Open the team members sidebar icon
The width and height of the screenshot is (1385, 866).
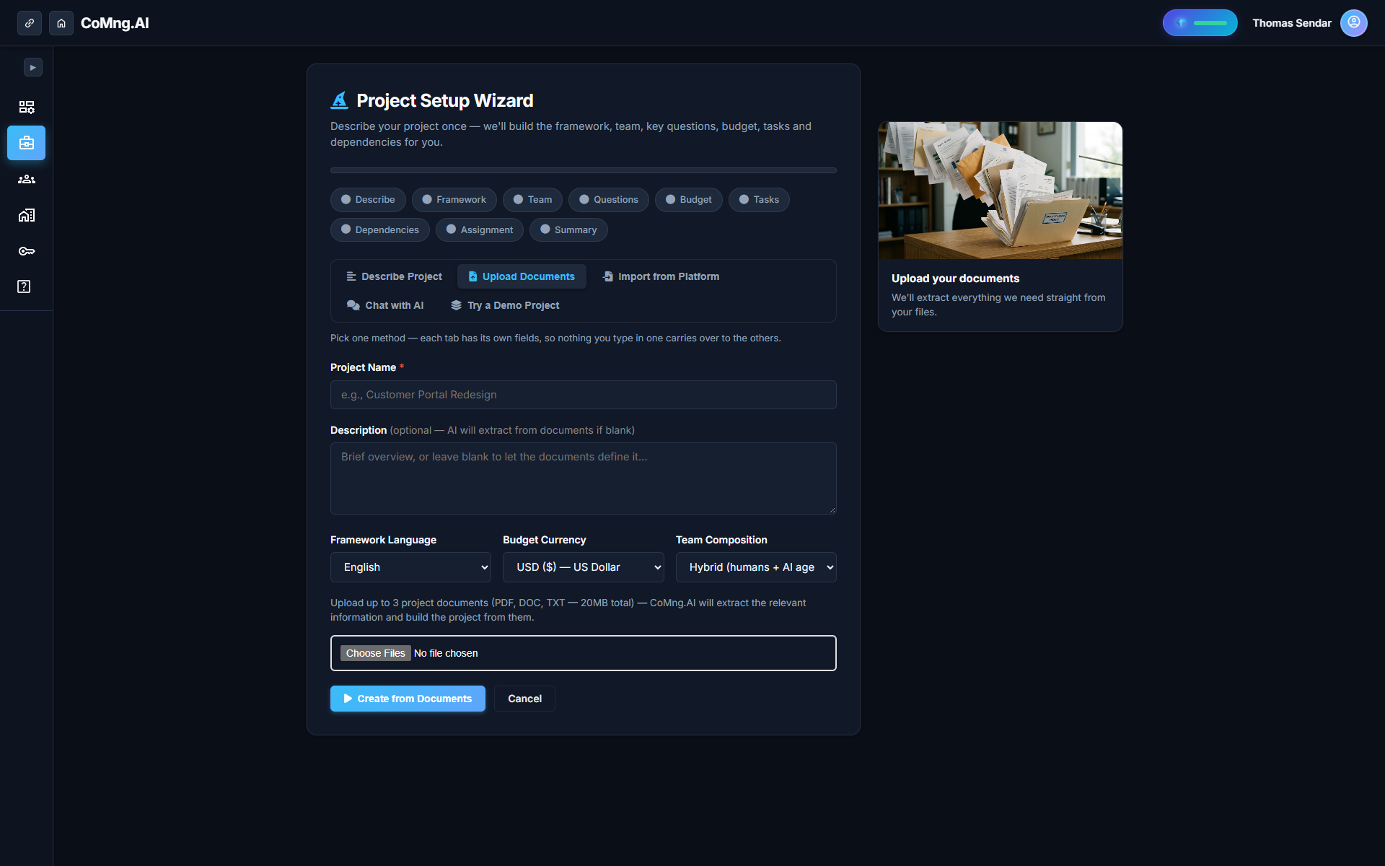click(x=27, y=179)
